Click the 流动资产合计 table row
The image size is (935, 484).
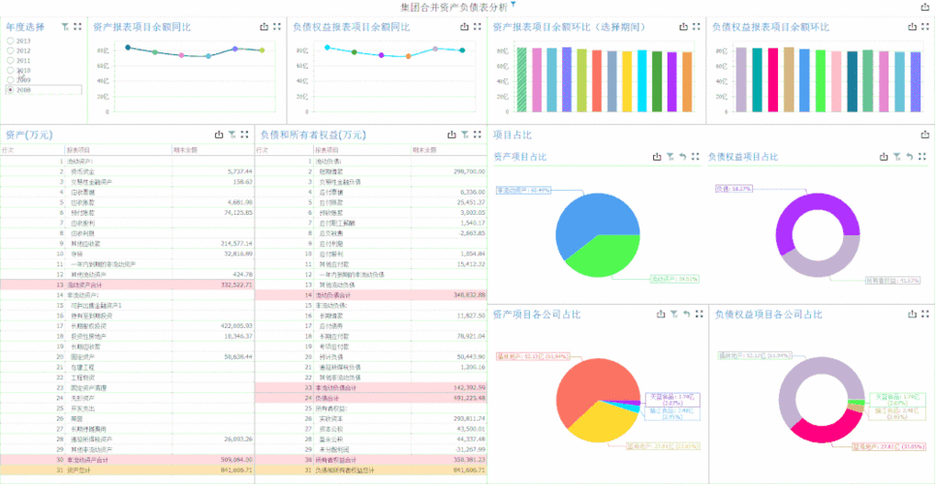click(126, 285)
